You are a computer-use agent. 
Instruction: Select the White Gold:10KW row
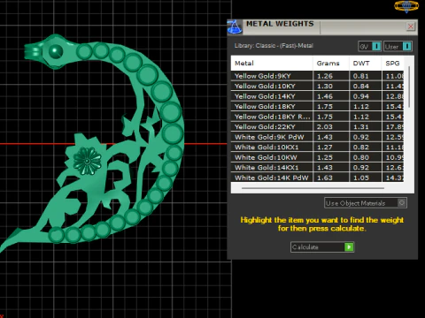317,157
